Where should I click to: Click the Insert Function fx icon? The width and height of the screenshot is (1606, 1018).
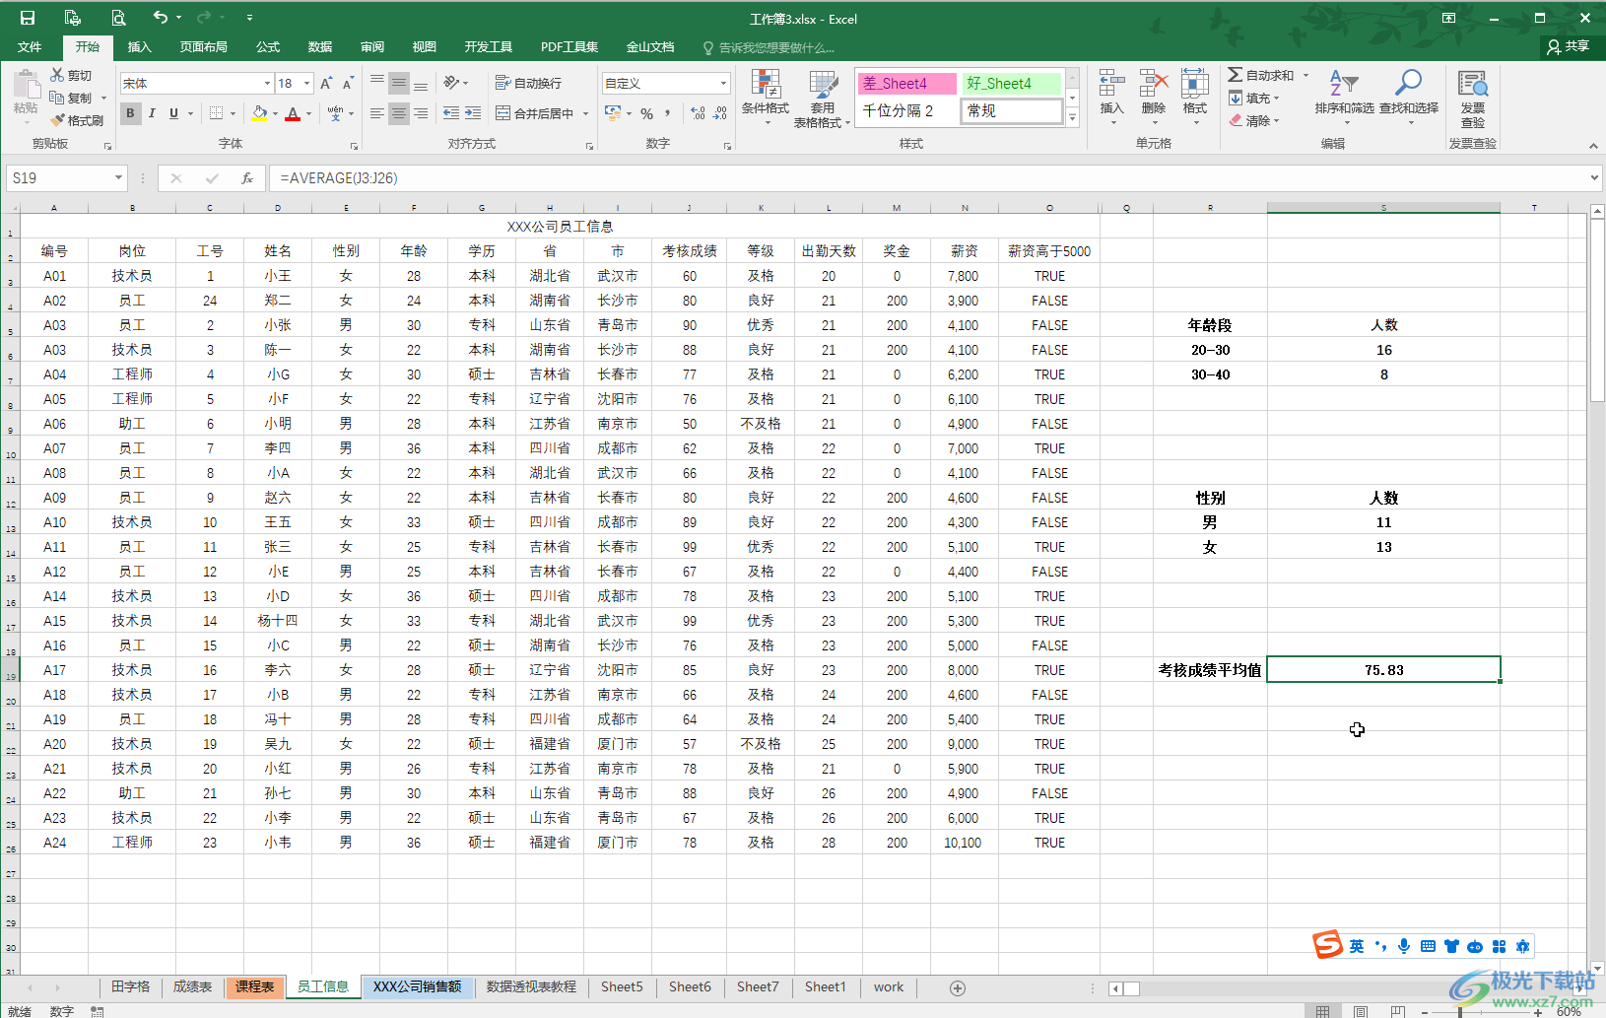247,178
